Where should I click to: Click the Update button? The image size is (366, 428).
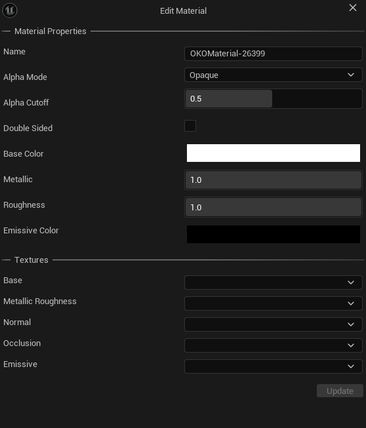[340, 391]
